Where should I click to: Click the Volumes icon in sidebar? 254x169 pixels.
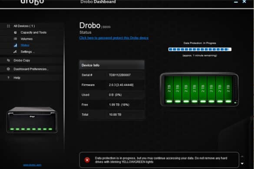(15, 39)
